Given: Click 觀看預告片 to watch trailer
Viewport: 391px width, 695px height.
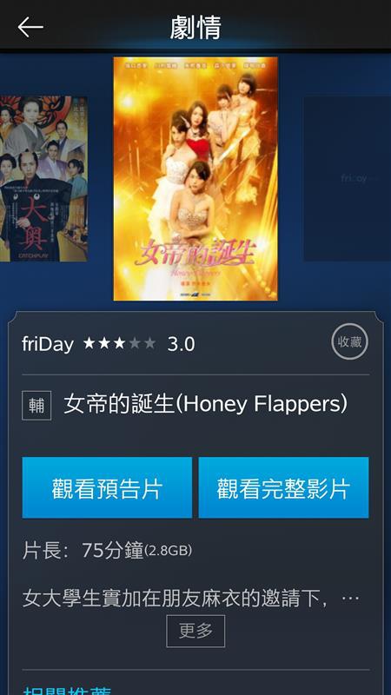Looking at the screenshot, I should (x=107, y=487).
